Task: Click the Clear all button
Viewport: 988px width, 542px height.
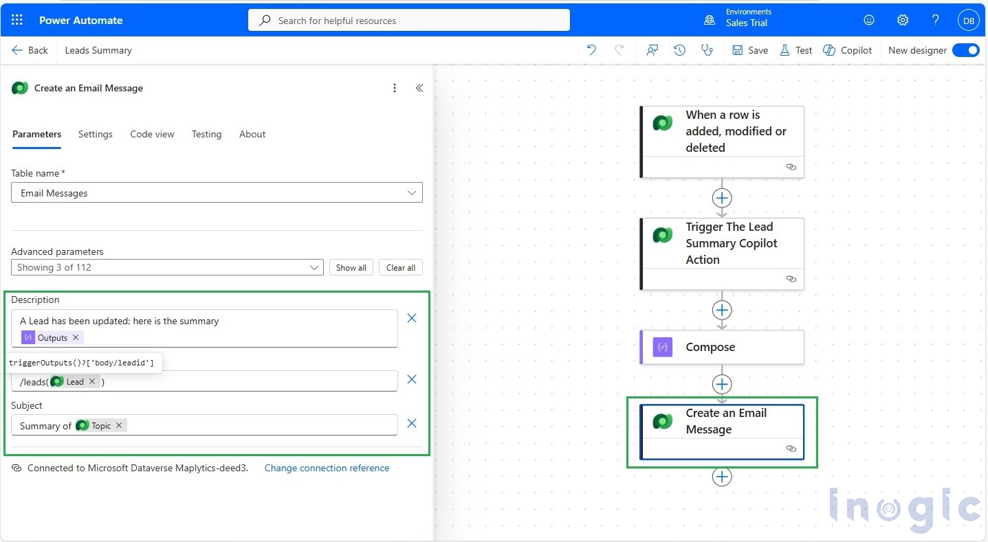Action: click(400, 267)
